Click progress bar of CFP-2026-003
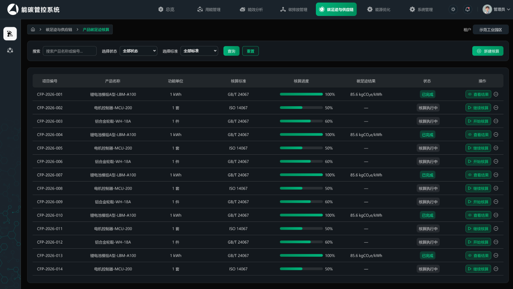 [x=301, y=121]
